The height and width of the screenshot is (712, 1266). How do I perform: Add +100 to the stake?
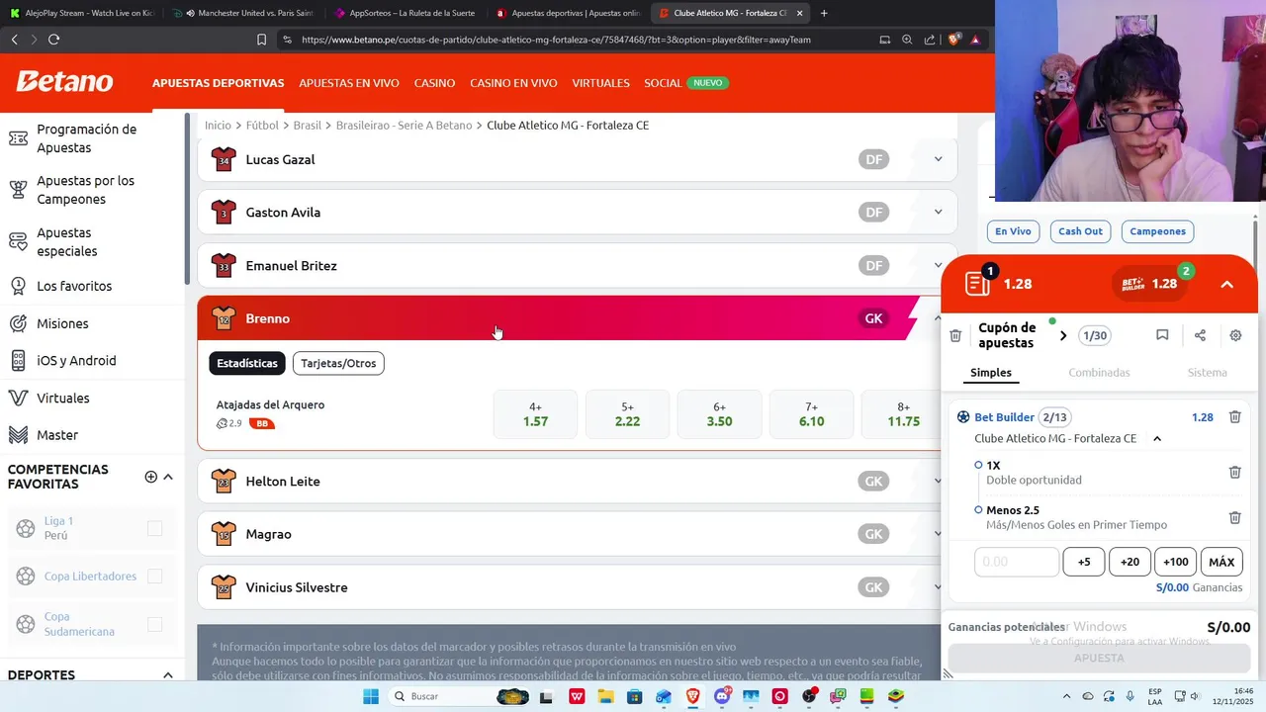pyautogui.click(x=1175, y=562)
